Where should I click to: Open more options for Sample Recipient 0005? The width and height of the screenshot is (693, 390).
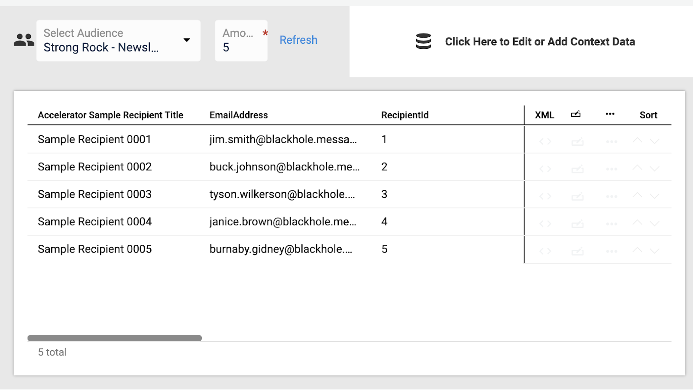612,251
